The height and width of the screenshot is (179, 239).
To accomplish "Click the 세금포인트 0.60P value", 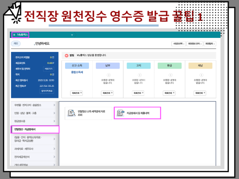I will [51, 63].
